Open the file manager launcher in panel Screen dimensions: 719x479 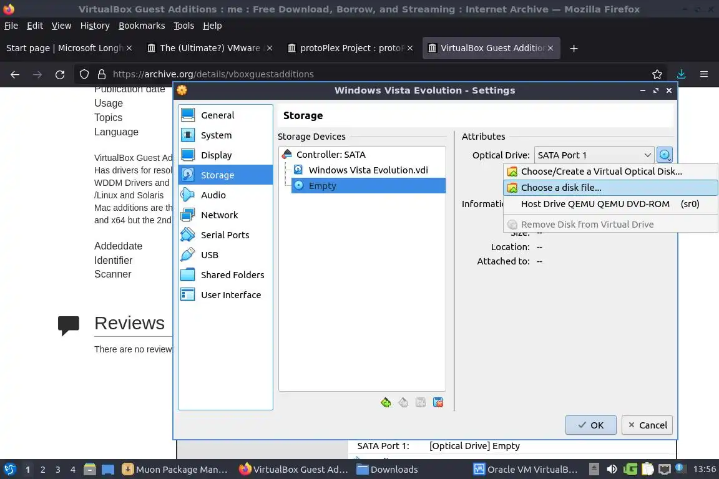[x=90, y=470]
